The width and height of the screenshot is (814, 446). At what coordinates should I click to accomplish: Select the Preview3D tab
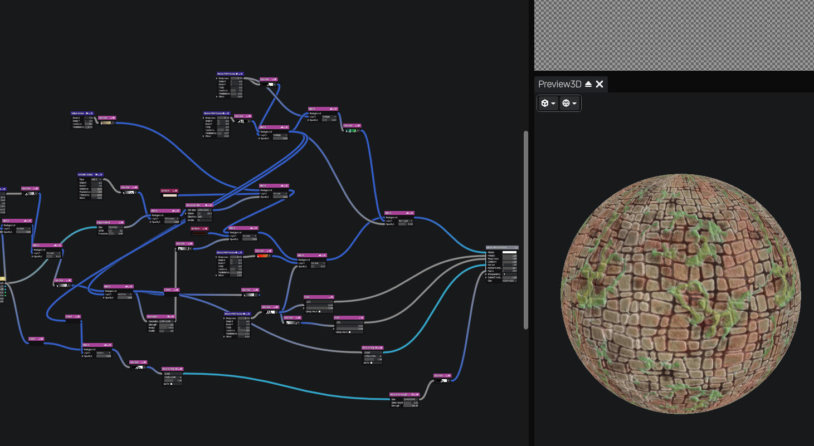(x=559, y=84)
